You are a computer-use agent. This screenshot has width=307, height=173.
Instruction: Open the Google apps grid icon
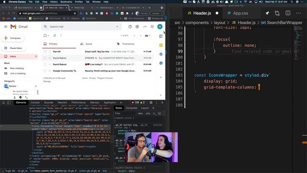click(x=152, y=26)
